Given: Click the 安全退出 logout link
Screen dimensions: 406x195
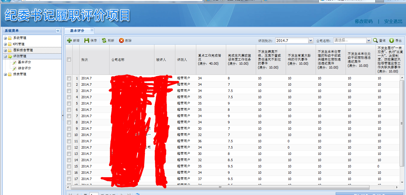Looking at the screenshot, I should [x=393, y=22].
